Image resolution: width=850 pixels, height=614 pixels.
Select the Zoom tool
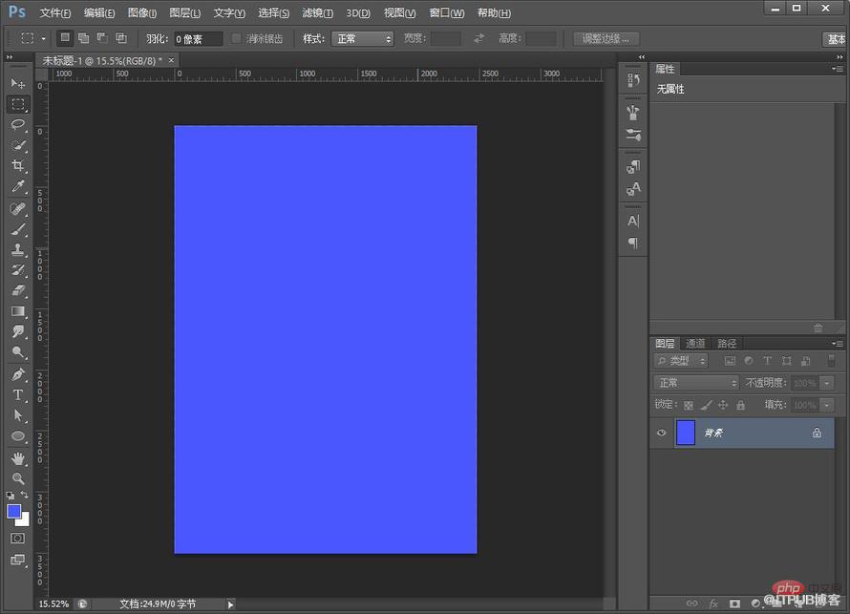point(18,478)
